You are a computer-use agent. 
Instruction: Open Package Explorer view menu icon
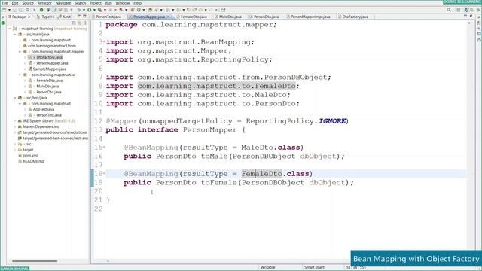pyautogui.click(x=85, y=23)
